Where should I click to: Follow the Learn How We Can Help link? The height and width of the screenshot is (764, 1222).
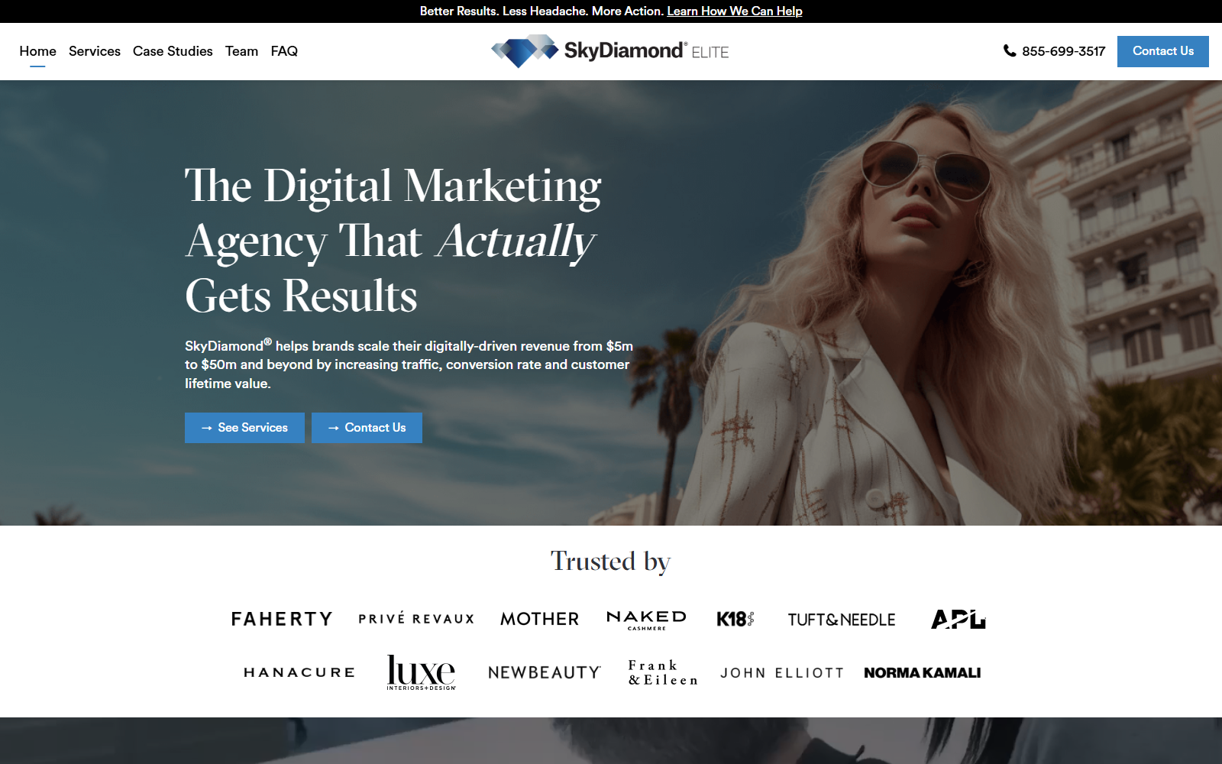[735, 11]
